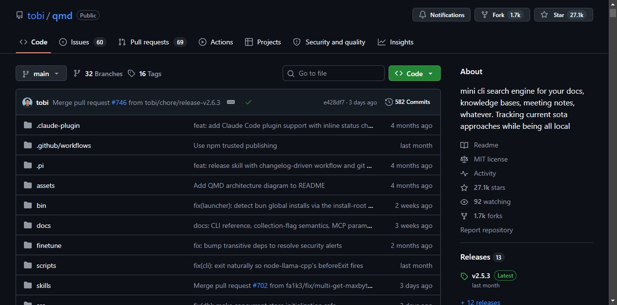The width and height of the screenshot is (617, 305).
Task: Open the docs folder
Action: click(43, 225)
